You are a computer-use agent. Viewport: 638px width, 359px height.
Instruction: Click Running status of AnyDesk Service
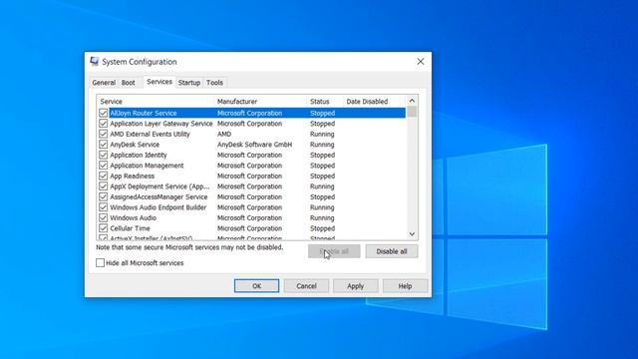click(322, 145)
